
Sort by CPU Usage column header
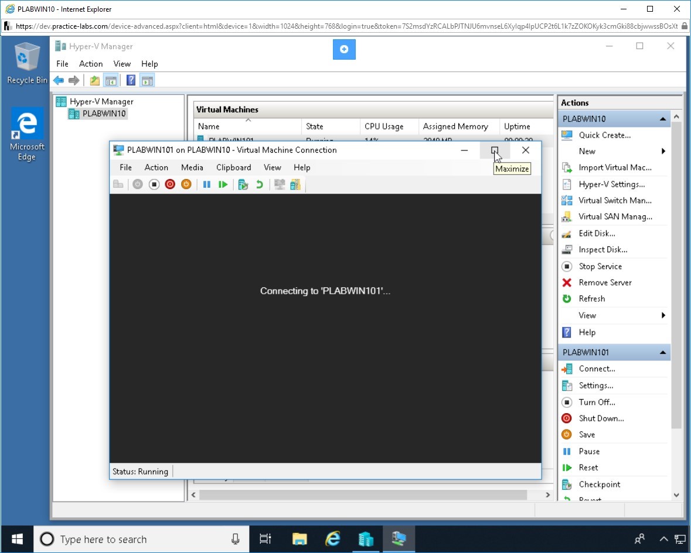389,127
